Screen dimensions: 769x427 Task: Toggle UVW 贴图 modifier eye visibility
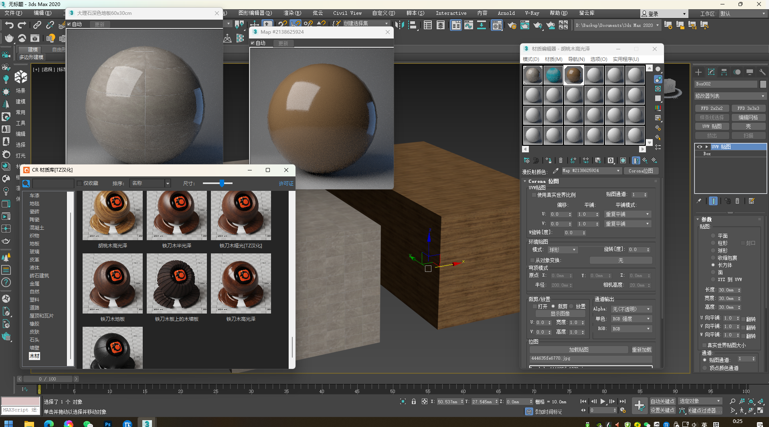(699, 147)
